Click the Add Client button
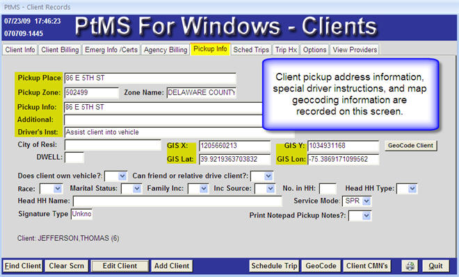 (x=172, y=266)
